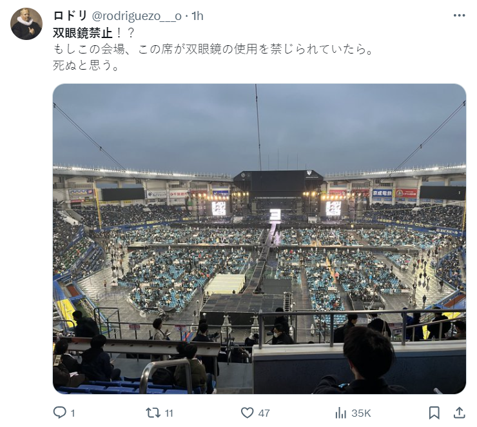Click the tweet line 死ぬと思う。
The image size is (477, 427).
(x=86, y=65)
